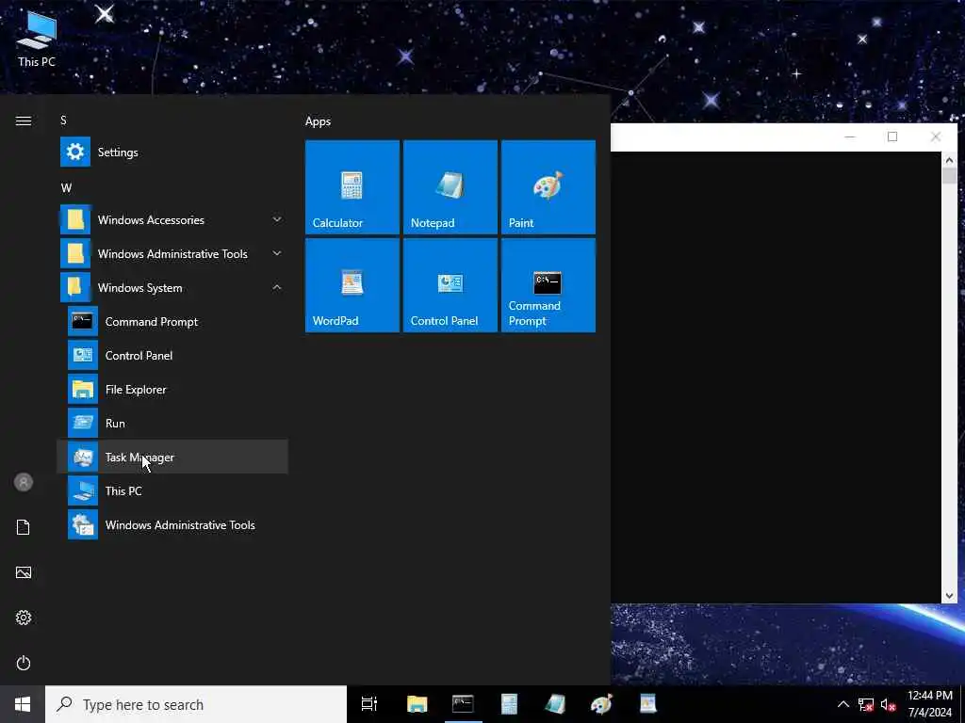The height and width of the screenshot is (723, 965).
Task: Open Task View on the taskbar
Action: 369,704
